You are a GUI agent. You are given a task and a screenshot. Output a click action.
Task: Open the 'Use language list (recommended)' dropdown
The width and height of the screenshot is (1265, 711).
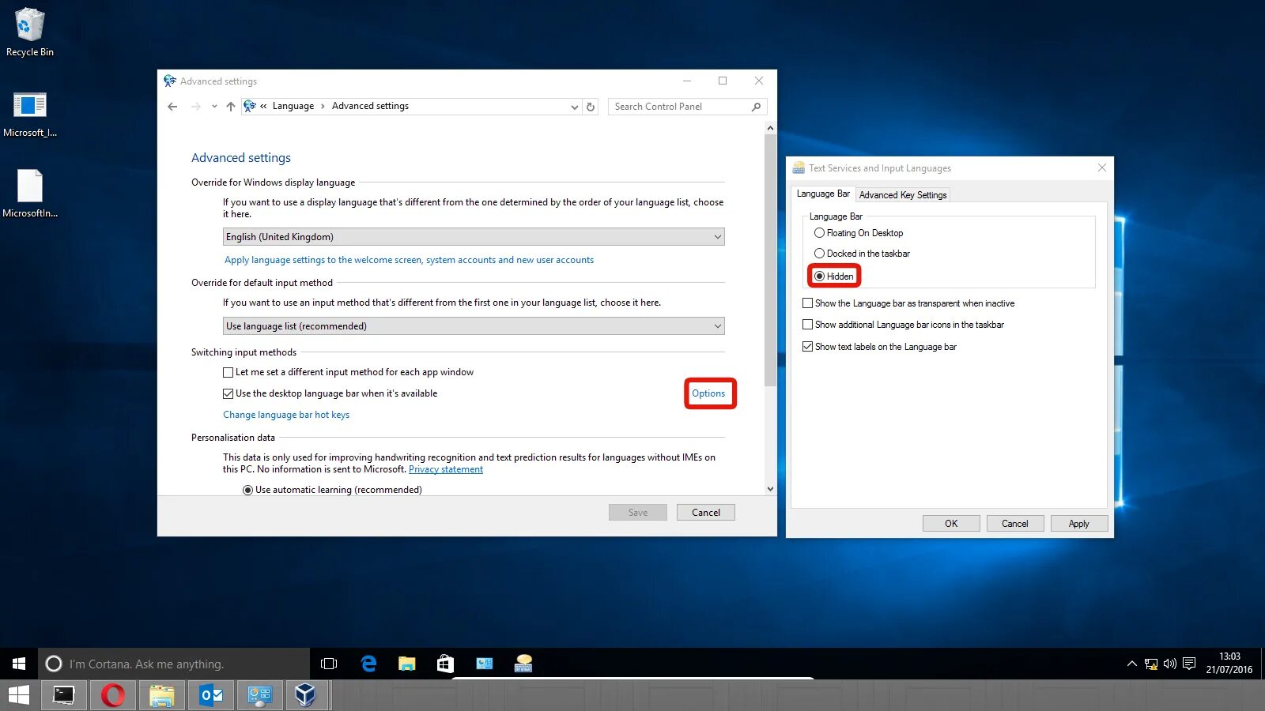pyautogui.click(x=474, y=326)
